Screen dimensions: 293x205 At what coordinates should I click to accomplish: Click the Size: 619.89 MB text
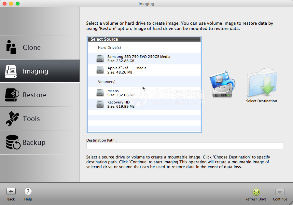click(x=121, y=106)
